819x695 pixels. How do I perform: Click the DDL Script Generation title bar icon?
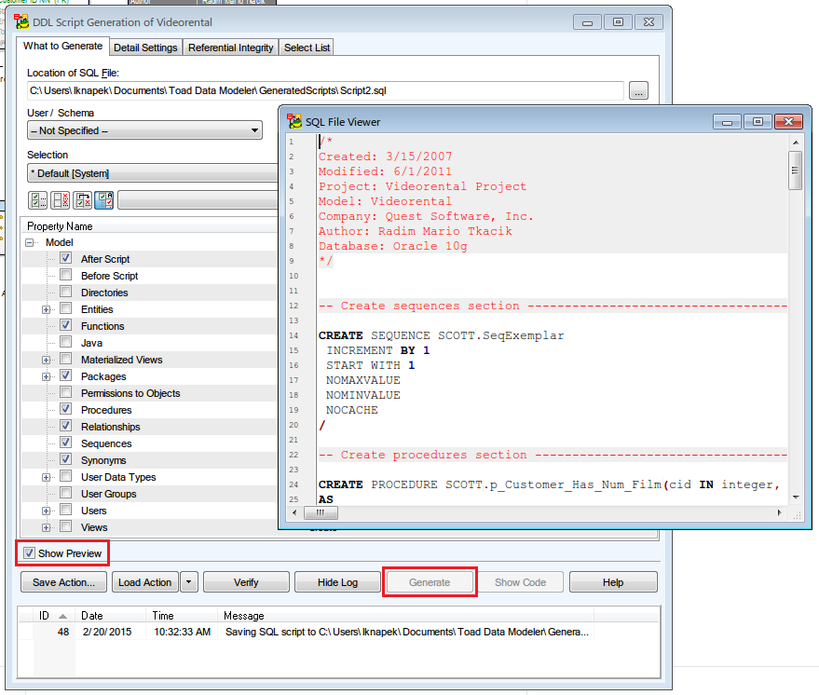[21, 21]
